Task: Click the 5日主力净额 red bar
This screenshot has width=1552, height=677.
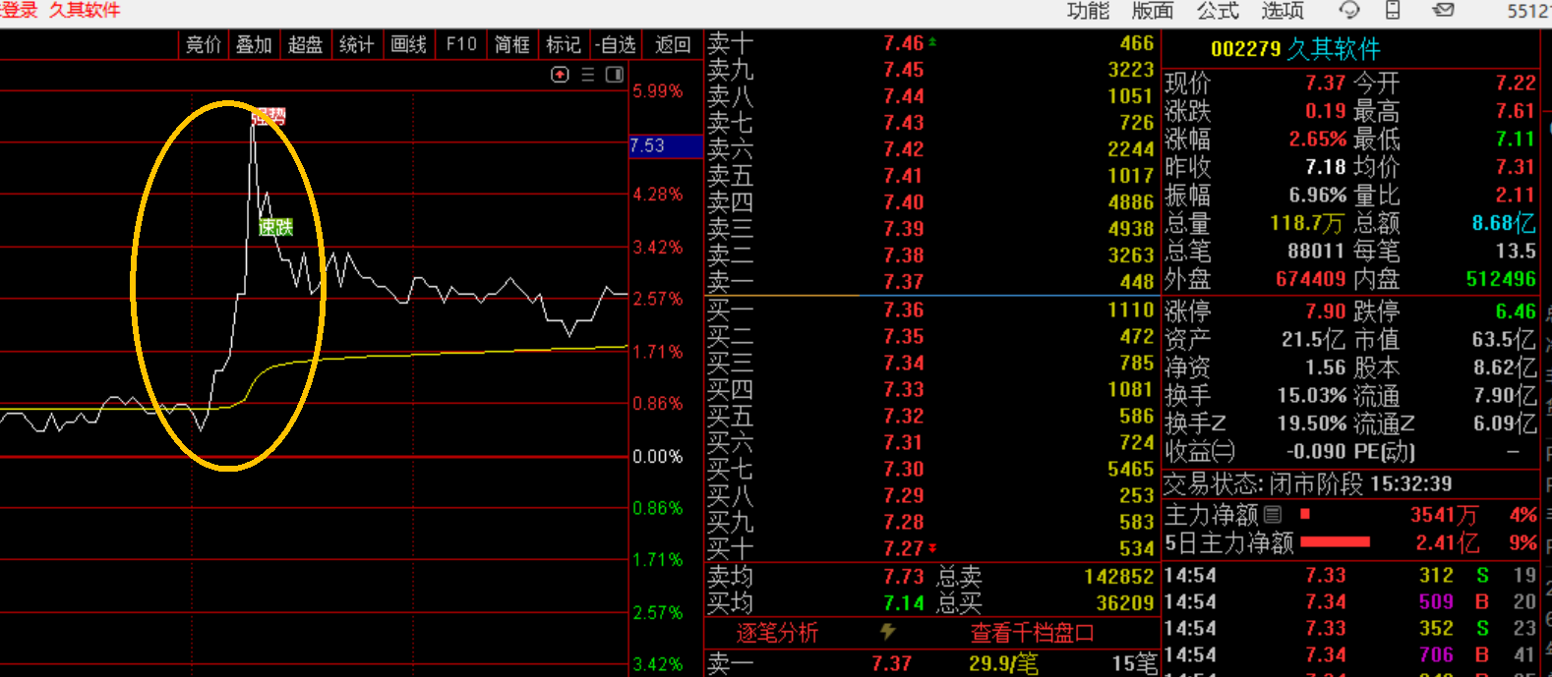Action: click(x=1335, y=541)
